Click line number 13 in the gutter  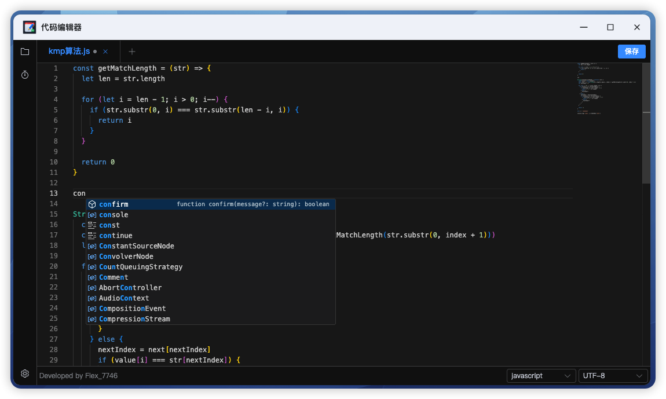point(54,193)
